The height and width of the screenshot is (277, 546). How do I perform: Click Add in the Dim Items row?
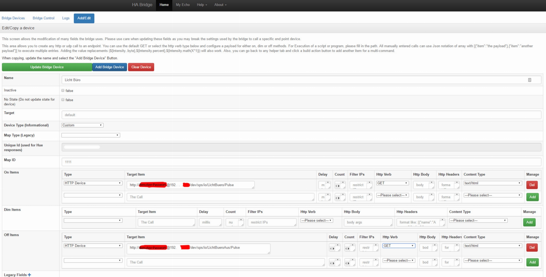click(x=529, y=222)
